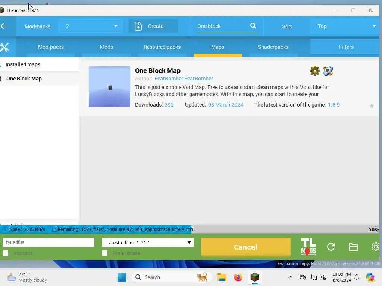This screenshot has width=382, height=286.
Task: Click the Copilot icon in taskbar corner
Action: (370, 277)
